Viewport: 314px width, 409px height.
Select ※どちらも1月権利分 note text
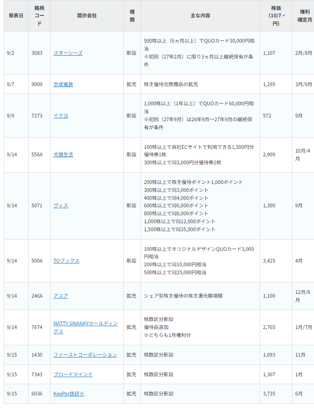pos(167,335)
